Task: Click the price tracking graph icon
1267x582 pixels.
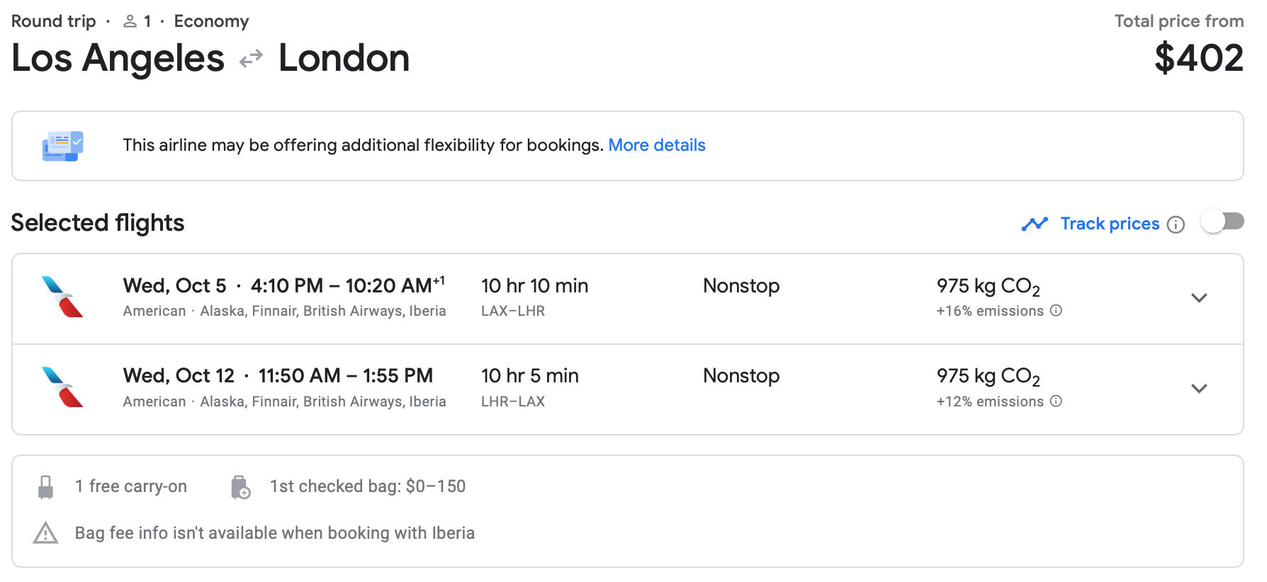Action: (x=1035, y=224)
